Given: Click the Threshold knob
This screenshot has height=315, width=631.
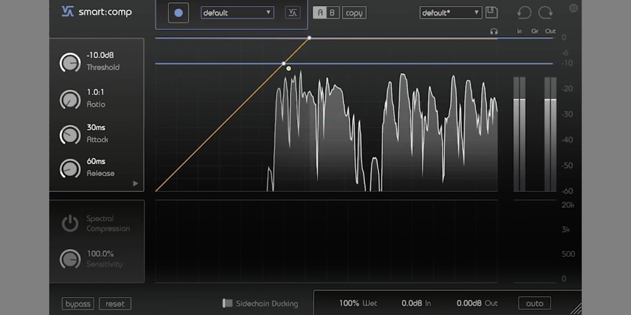Looking at the screenshot, I should [70, 63].
